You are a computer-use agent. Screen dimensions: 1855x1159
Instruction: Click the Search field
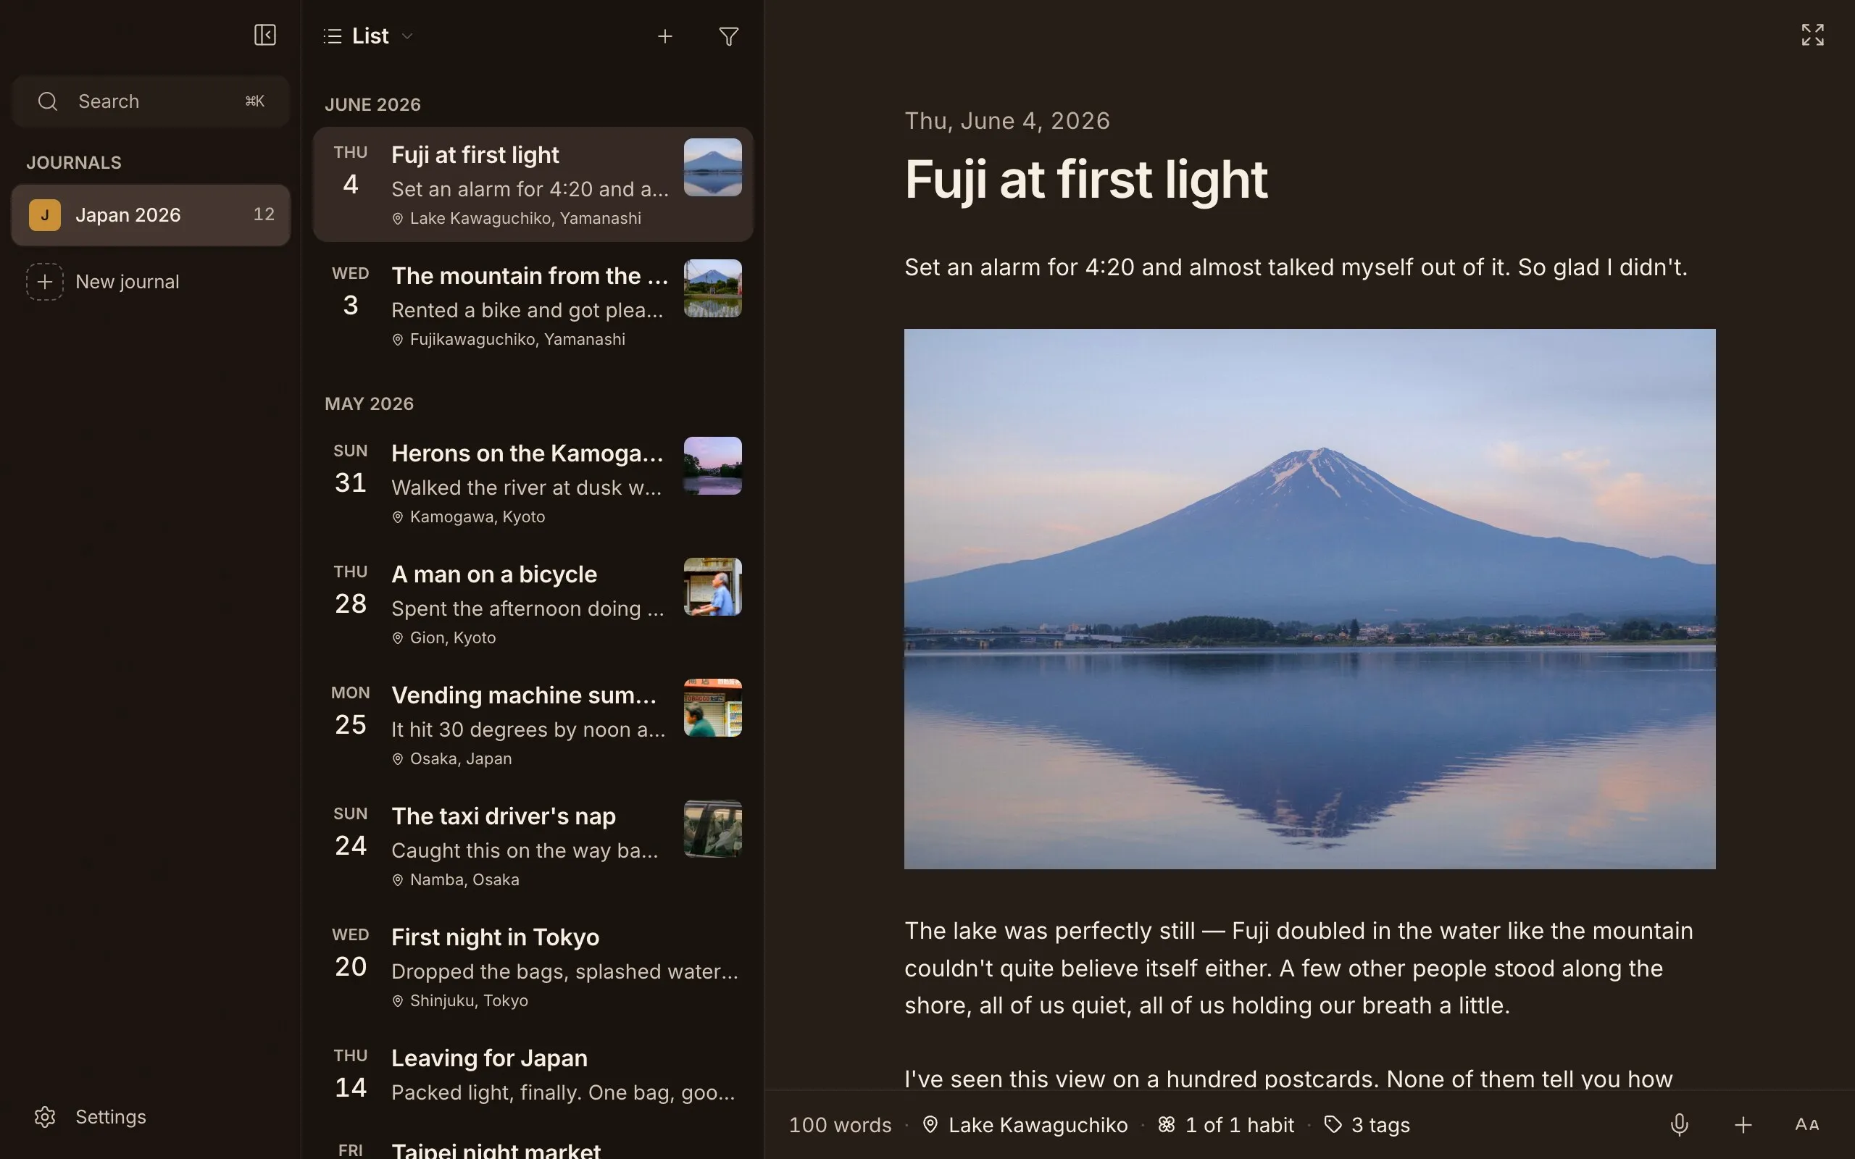(150, 101)
